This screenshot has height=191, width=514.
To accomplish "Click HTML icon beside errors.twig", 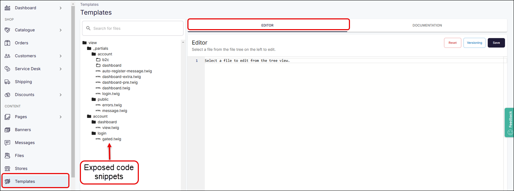I will tap(98, 105).
